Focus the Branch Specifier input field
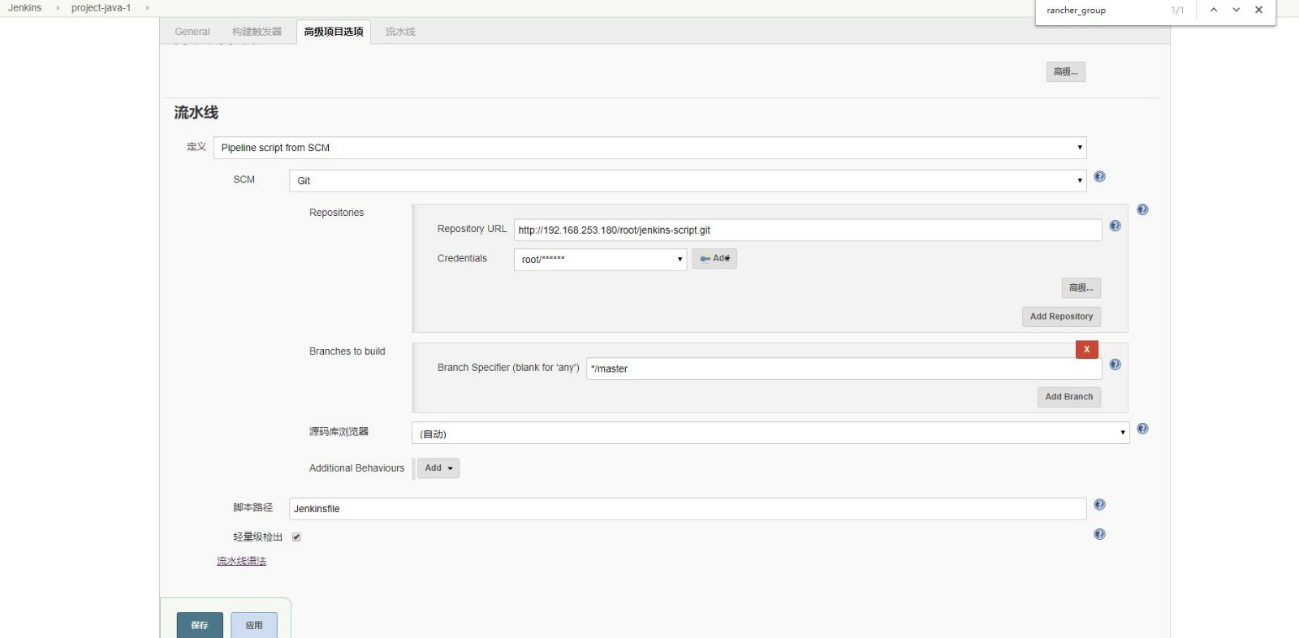The width and height of the screenshot is (1299, 638). [844, 369]
